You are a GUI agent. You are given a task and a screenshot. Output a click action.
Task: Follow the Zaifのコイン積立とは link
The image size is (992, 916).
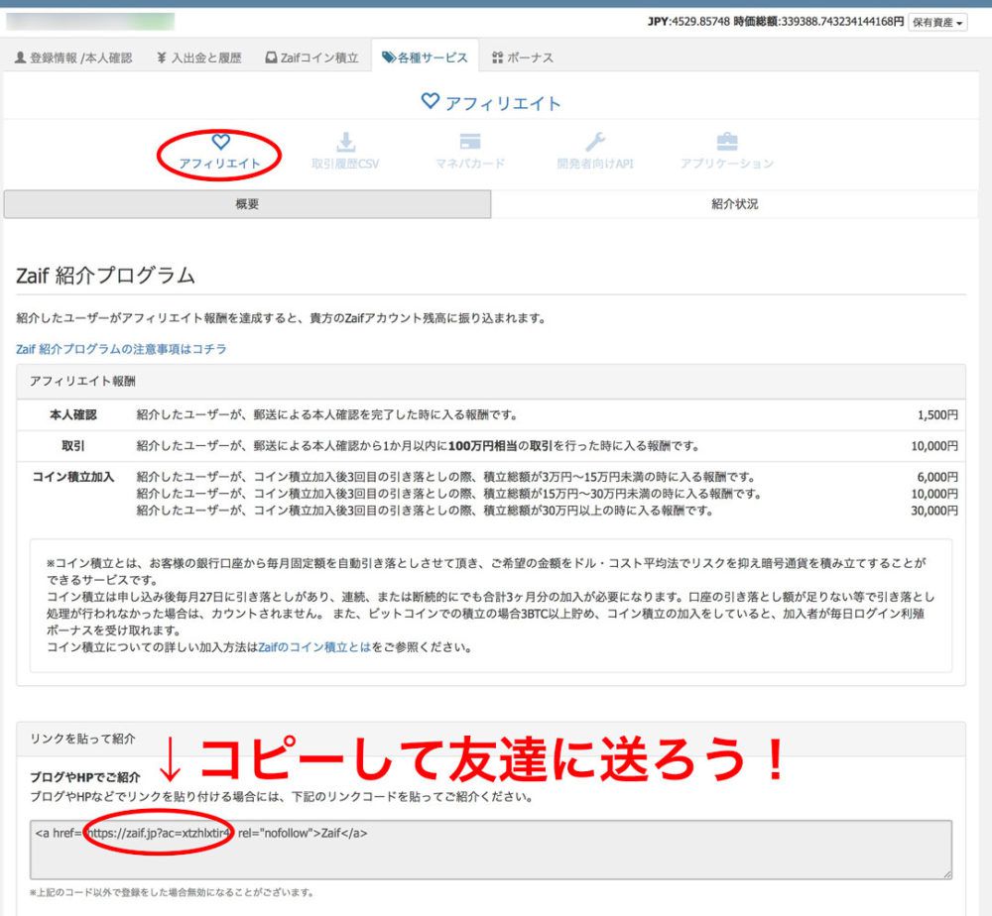pos(314,647)
